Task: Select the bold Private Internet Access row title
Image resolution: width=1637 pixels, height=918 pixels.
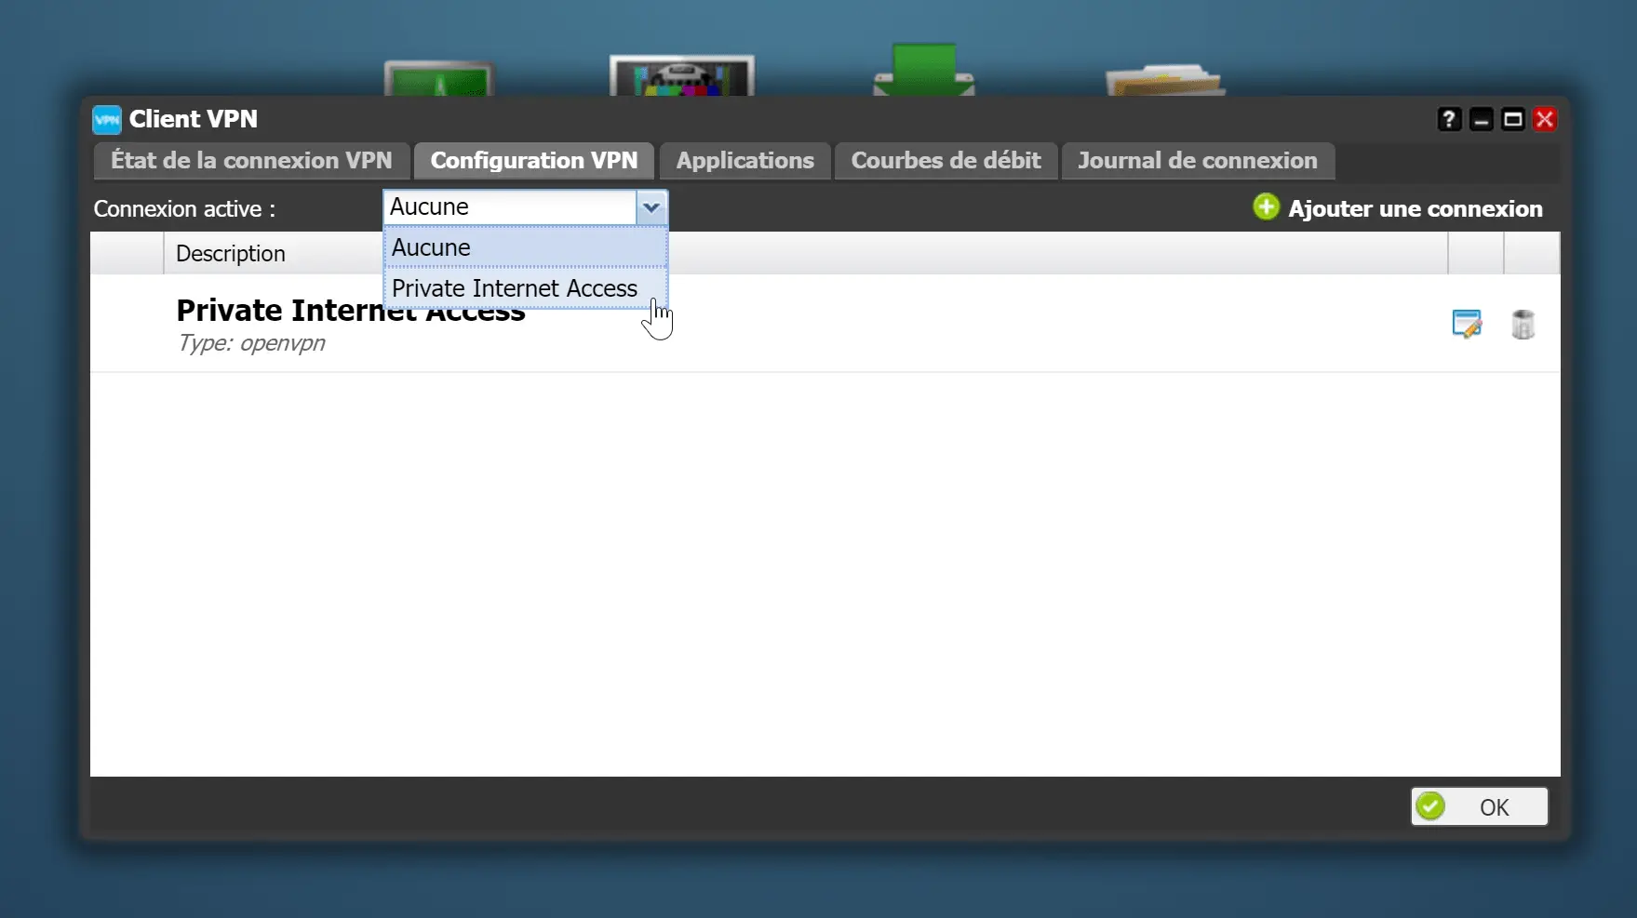Action: [351, 311]
